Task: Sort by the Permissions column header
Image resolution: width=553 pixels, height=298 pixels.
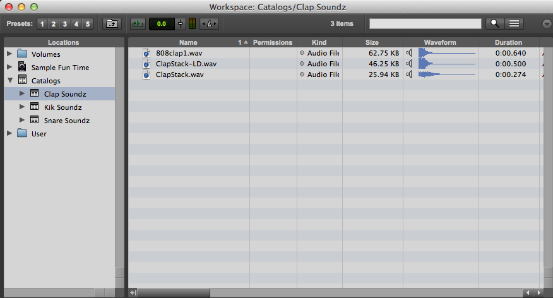Action: (x=273, y=42)
